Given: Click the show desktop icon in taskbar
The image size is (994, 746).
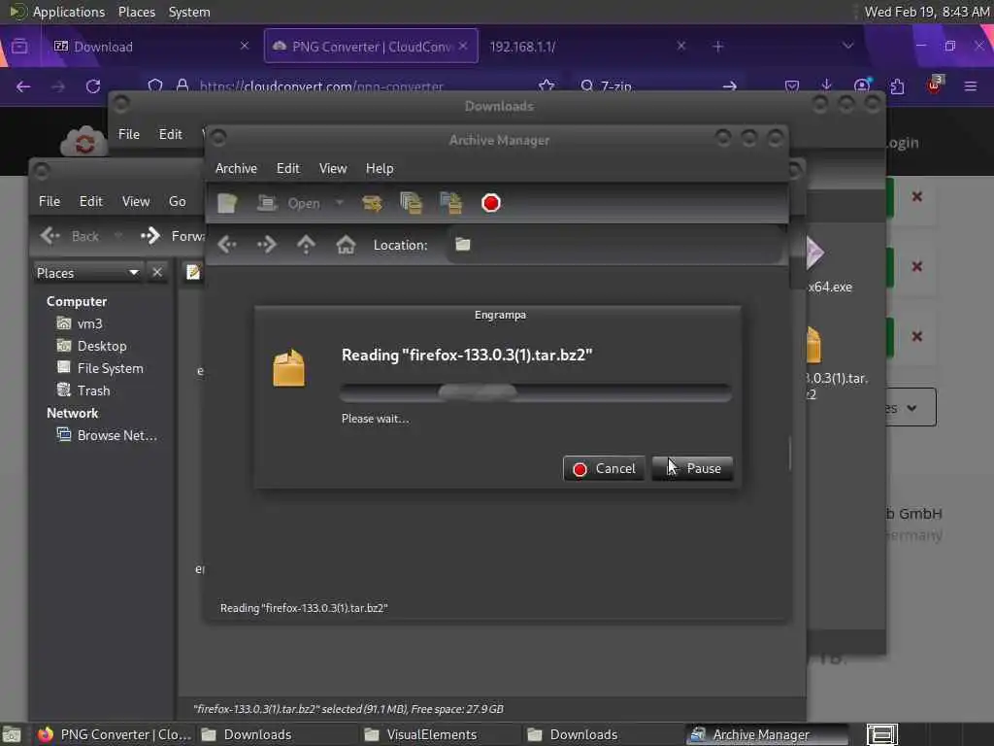Looking at the screenshot, I should (12, 734).
